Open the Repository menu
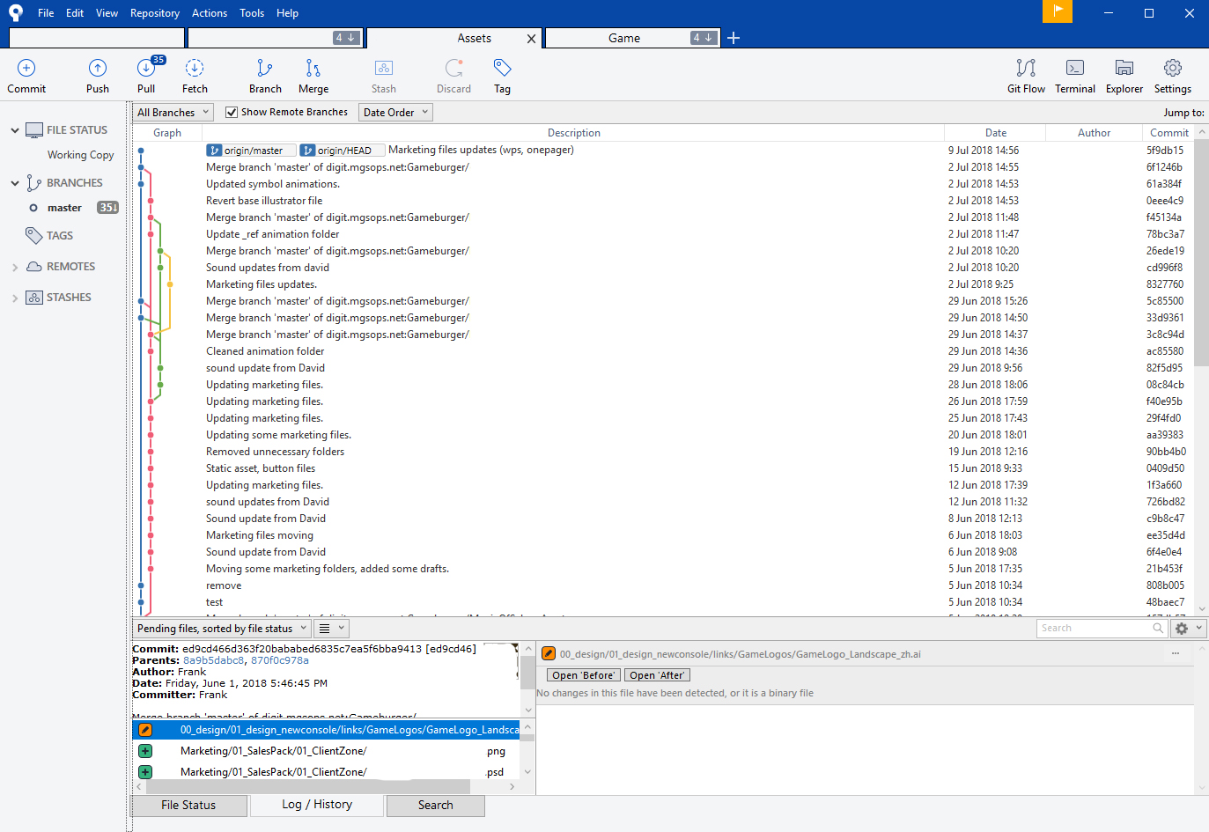 point(155,13)
